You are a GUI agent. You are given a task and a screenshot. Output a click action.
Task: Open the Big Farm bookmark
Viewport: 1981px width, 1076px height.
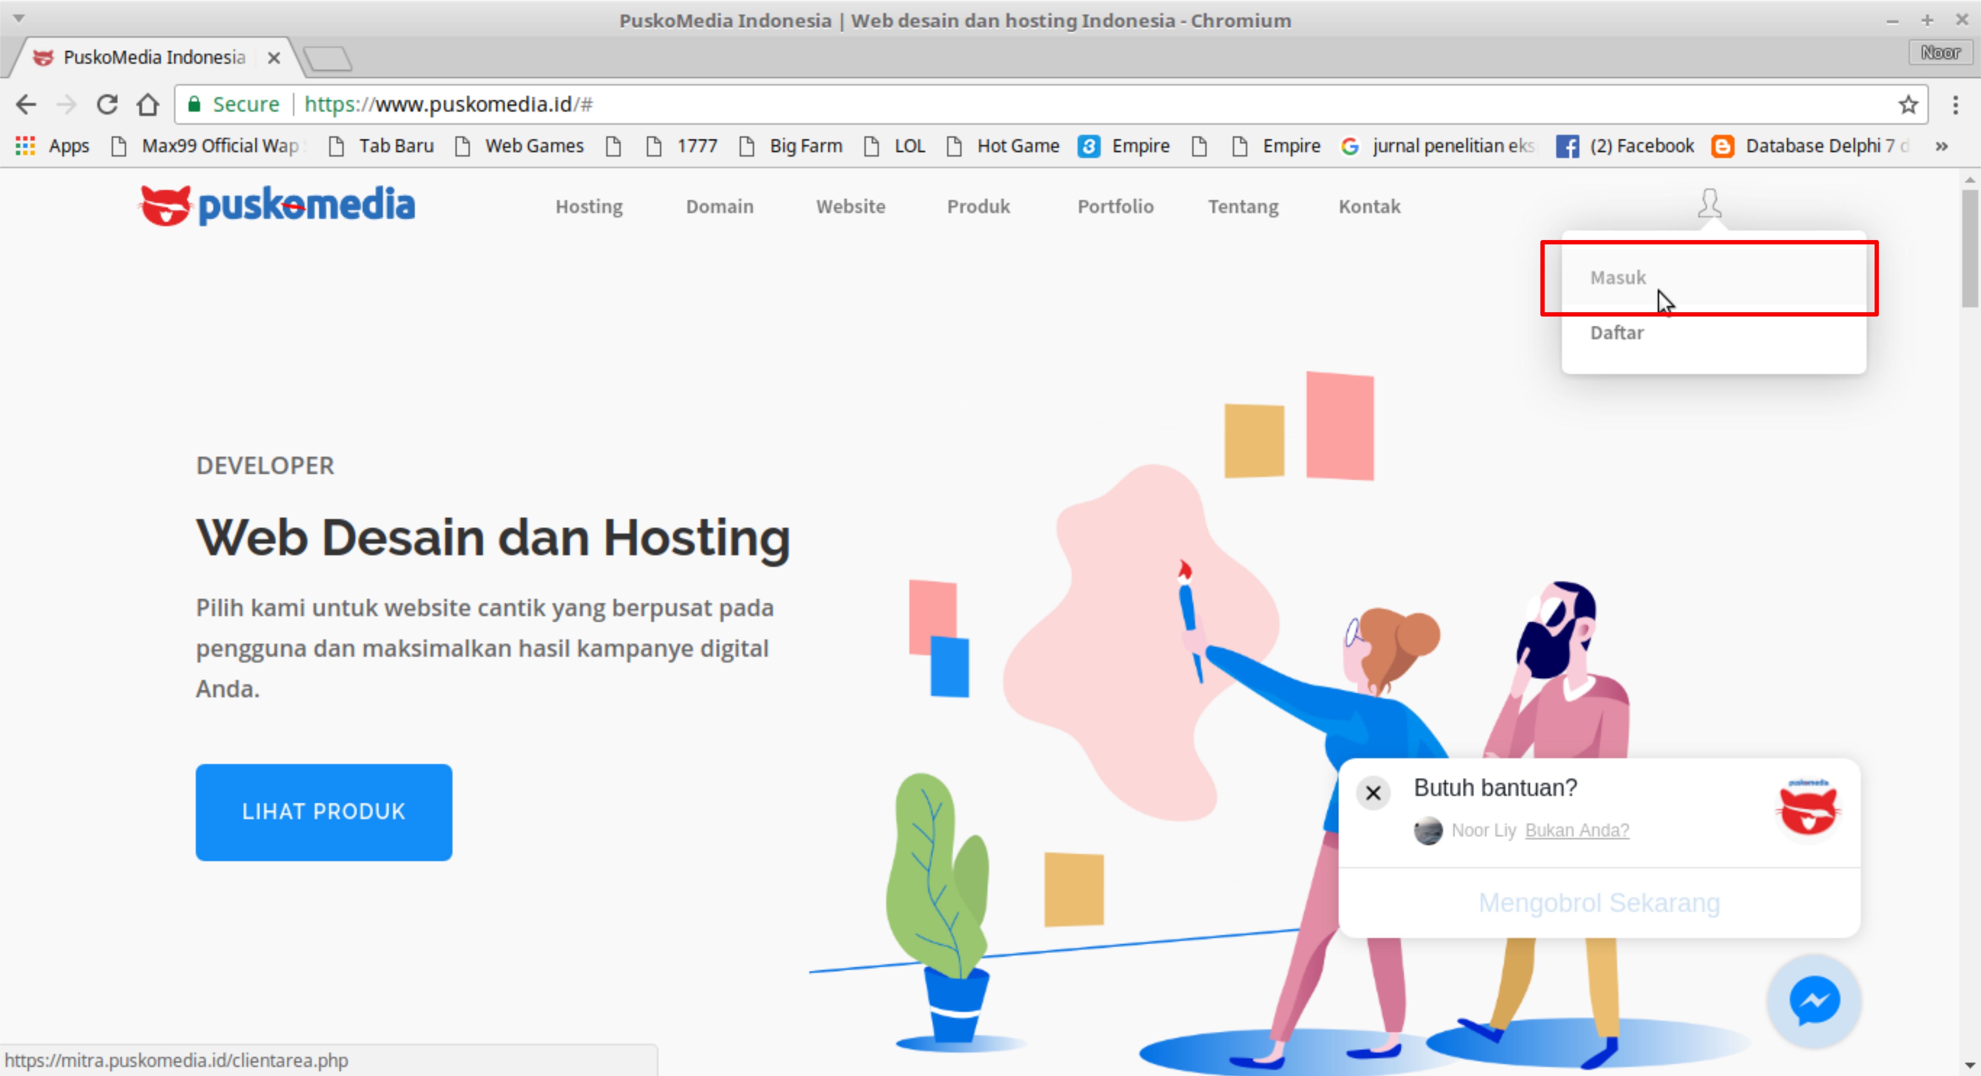[x=791, y=145]
